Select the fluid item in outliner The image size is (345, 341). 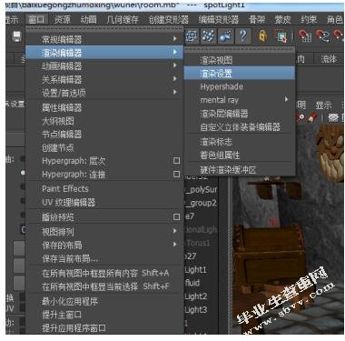[192, 283]
